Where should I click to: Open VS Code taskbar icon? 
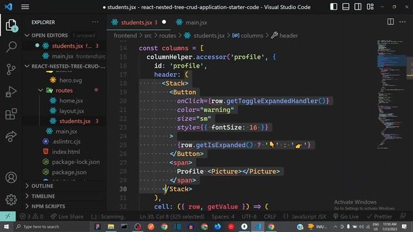257,226
